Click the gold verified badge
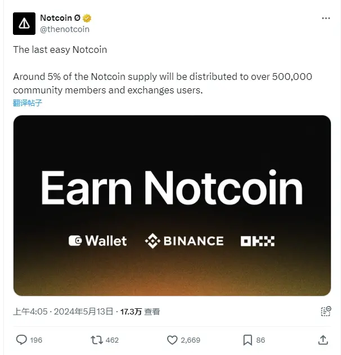341x355 pixels. pos(87,18)
